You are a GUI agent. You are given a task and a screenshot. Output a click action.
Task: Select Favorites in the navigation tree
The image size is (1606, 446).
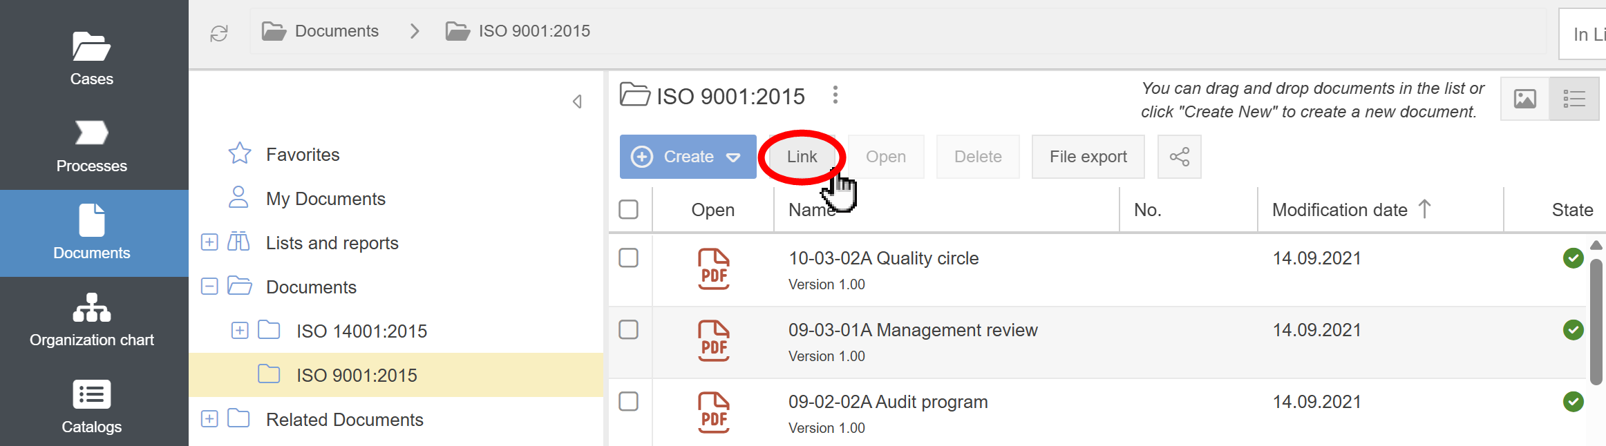[303, 155]
